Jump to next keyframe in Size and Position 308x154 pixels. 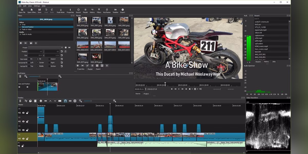(x=27, y=87)
